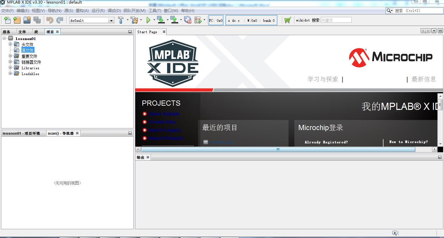Maximize the editor window area
Screen dimensions: 444x238
(x=440, y=31)
